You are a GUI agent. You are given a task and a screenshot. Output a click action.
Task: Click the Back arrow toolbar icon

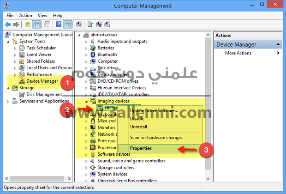coord(8,24)
